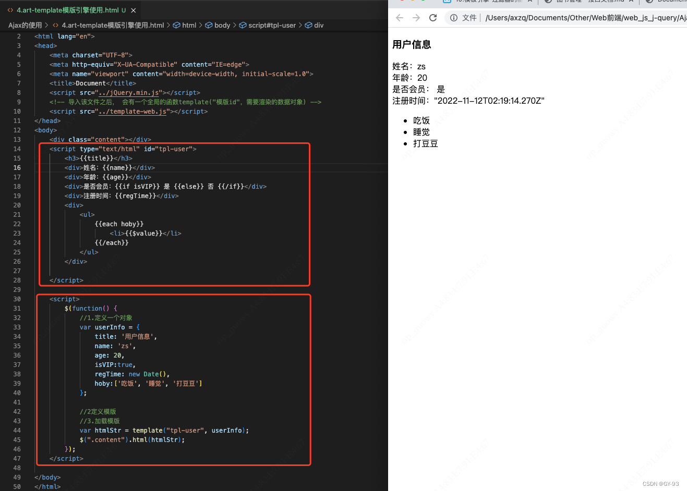Click the title: '用户信息' property line
The width and height of the screenshot is (687, 491).
point(126,337)
